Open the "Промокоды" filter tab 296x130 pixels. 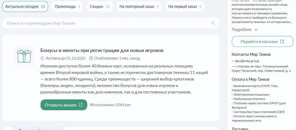point(67,6)
